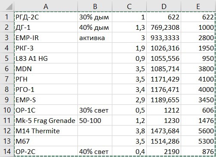
Task: Click cell with value 876
Action: 198,151
